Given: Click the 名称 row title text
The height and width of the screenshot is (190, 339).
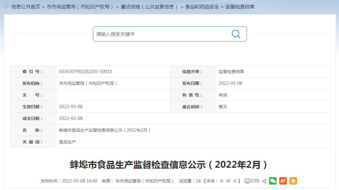Looking at the screenshot, I should (x=105, y=130).
